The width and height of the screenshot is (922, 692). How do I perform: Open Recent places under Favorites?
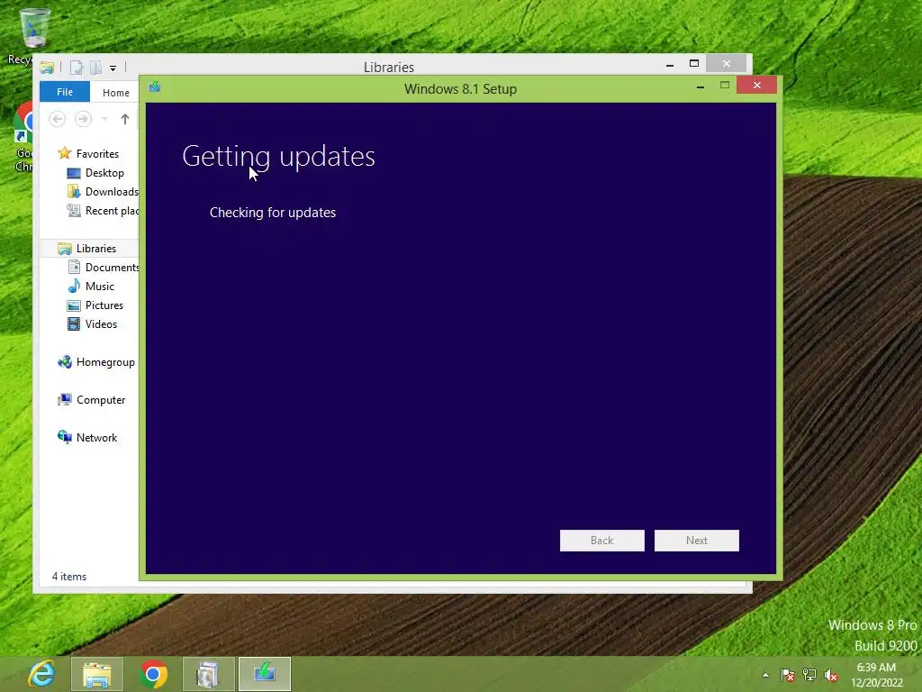click(x=103, y=211)
